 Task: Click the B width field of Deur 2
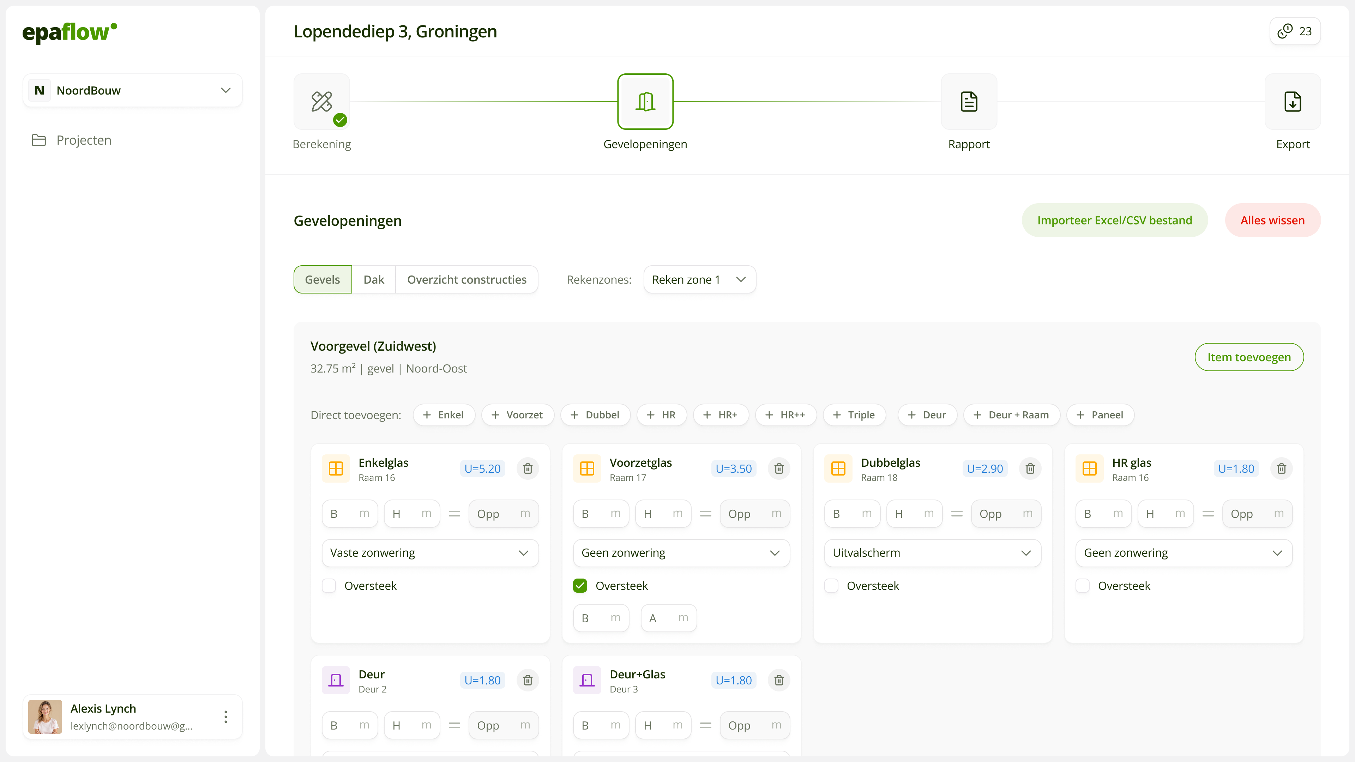coord(350,725)
